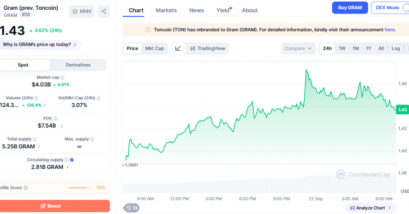The width and height of the screenshot is (409, 214).
Task: Enable Log scale on chart
Action: pyautogui.click(x=396, y=48)
